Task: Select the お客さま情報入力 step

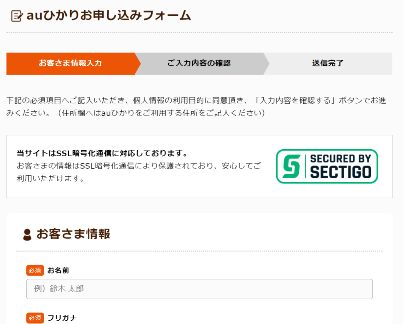Action: point(70,63)
